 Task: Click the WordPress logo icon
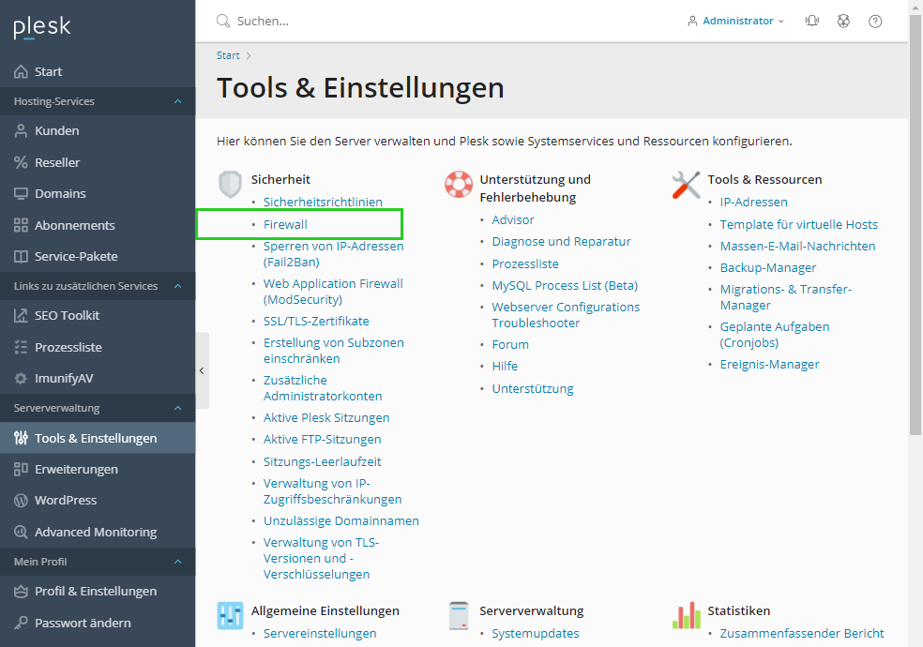21,501
